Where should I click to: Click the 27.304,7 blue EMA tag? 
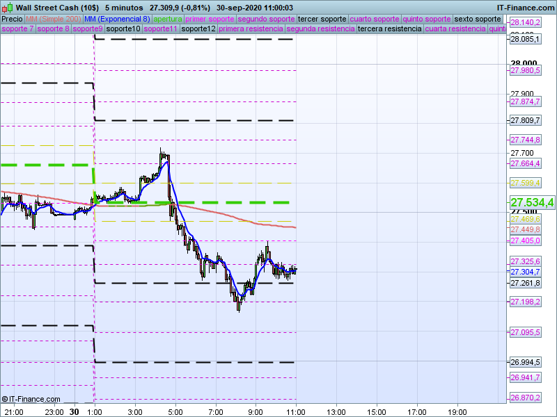pos(526,272)
